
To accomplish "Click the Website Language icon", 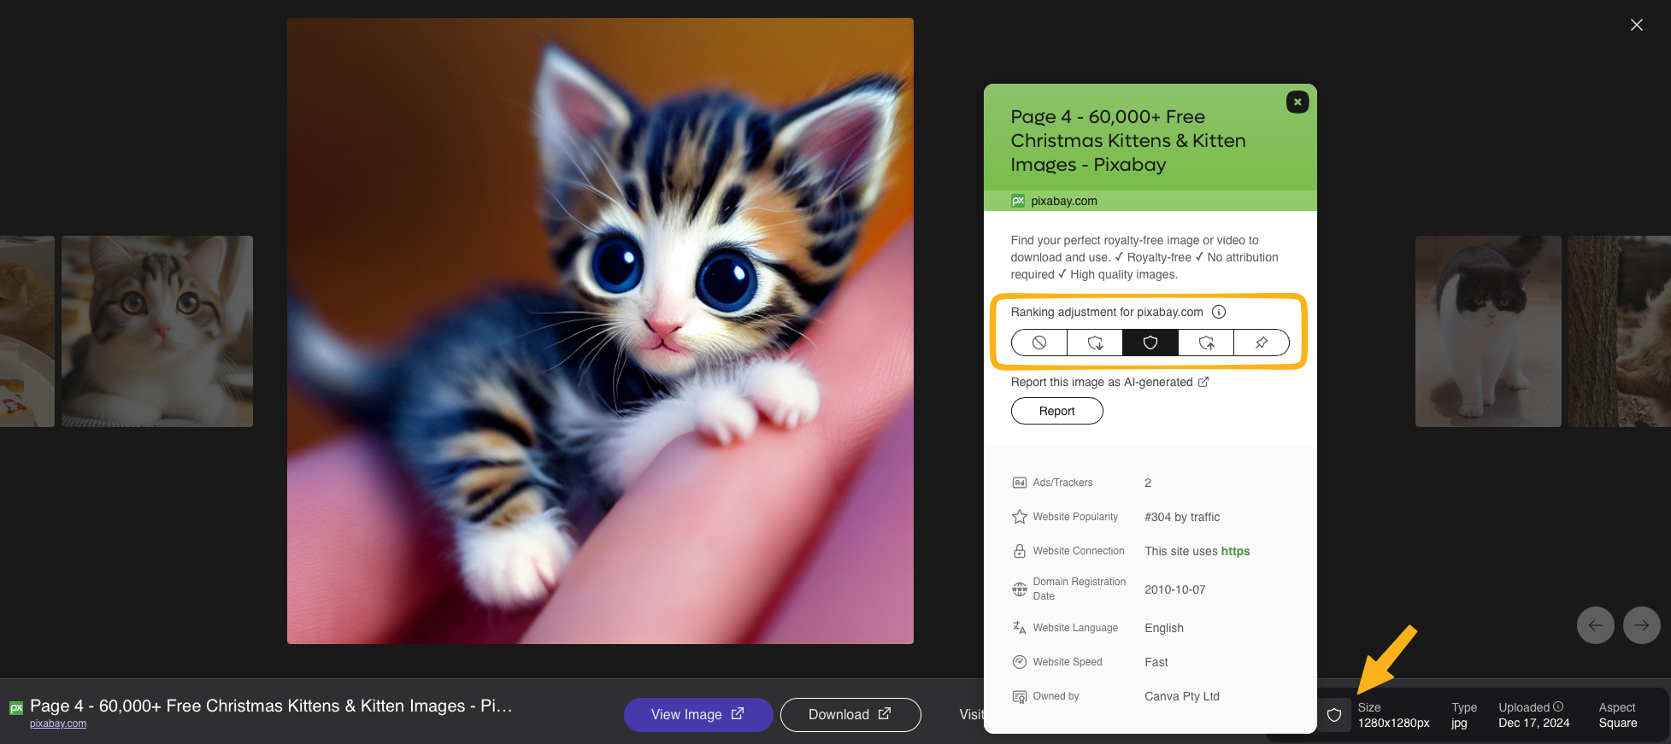I will (1020, 628).
